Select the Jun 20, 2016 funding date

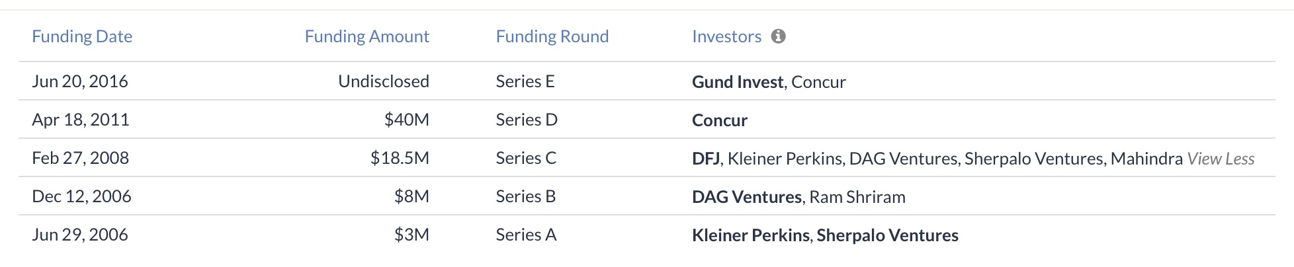coord(80,81)
